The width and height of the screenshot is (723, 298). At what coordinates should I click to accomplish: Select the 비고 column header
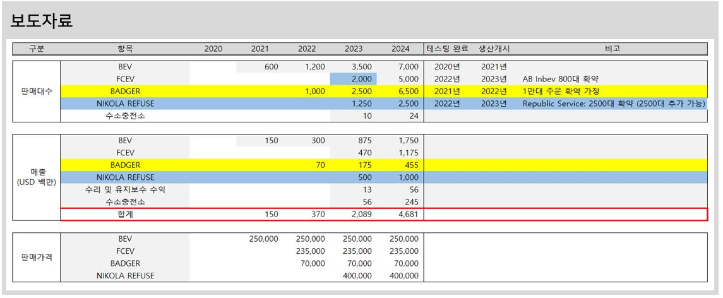pyautogui.click(x=612, y=49)
